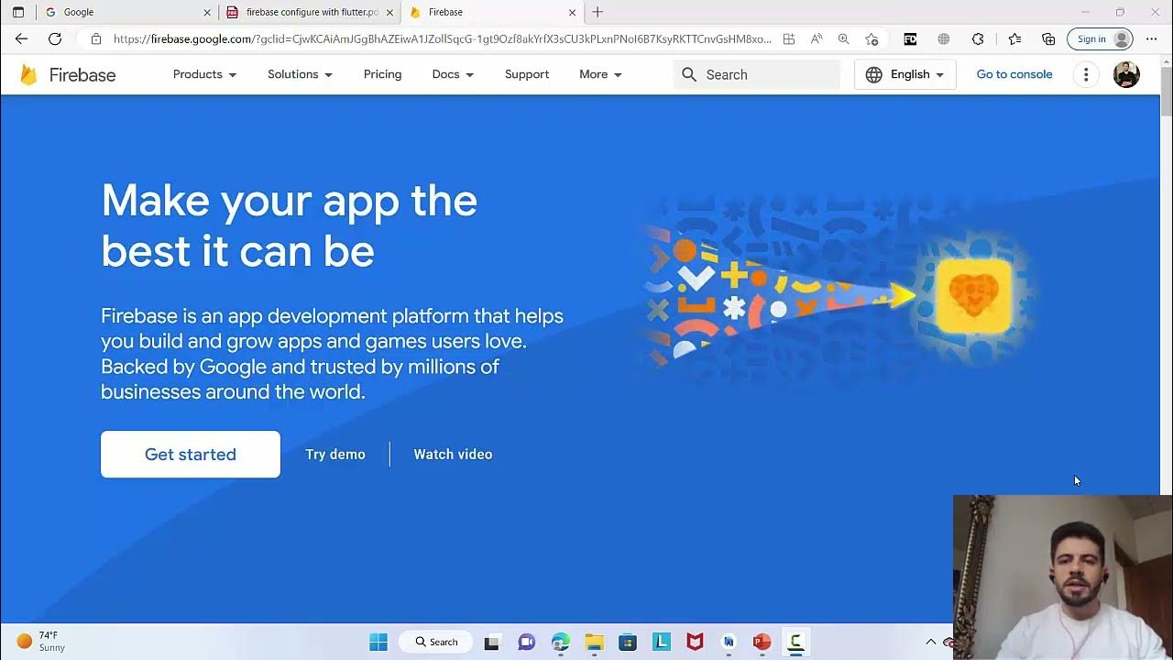This screenshot has width=1173, height=660.
Task: Open the zoom magnifier in address bar
Action: pos(844,38)
